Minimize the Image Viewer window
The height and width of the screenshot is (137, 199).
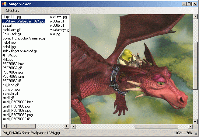coord(184,4)
